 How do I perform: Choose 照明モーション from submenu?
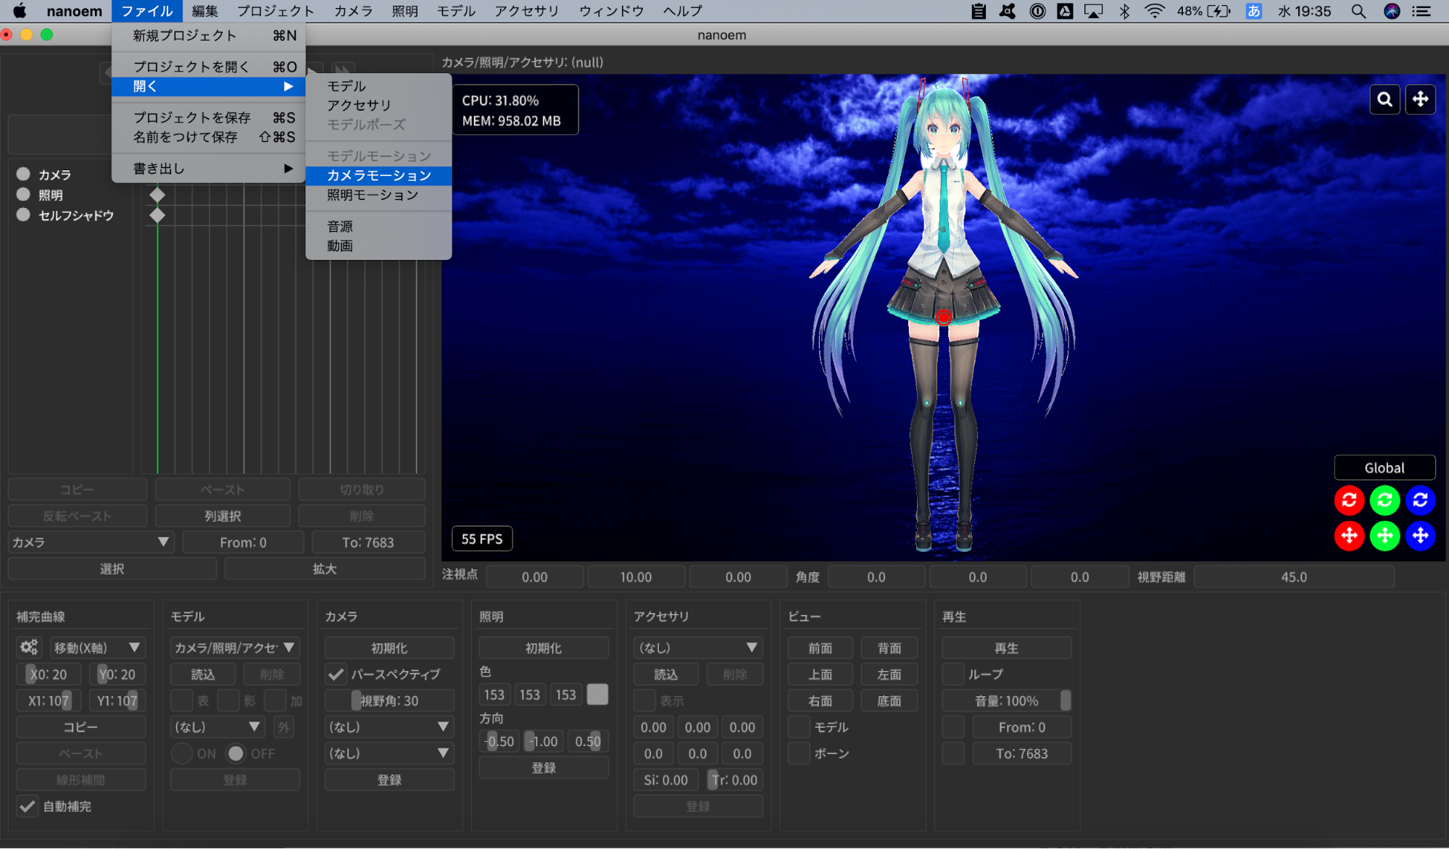click(x=378, y=195)
